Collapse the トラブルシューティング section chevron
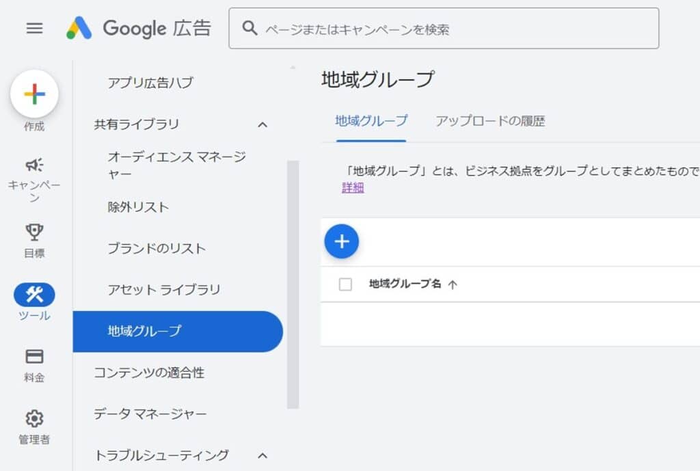The height and width of the screenshot is (471, 700). tap(262, 455)
